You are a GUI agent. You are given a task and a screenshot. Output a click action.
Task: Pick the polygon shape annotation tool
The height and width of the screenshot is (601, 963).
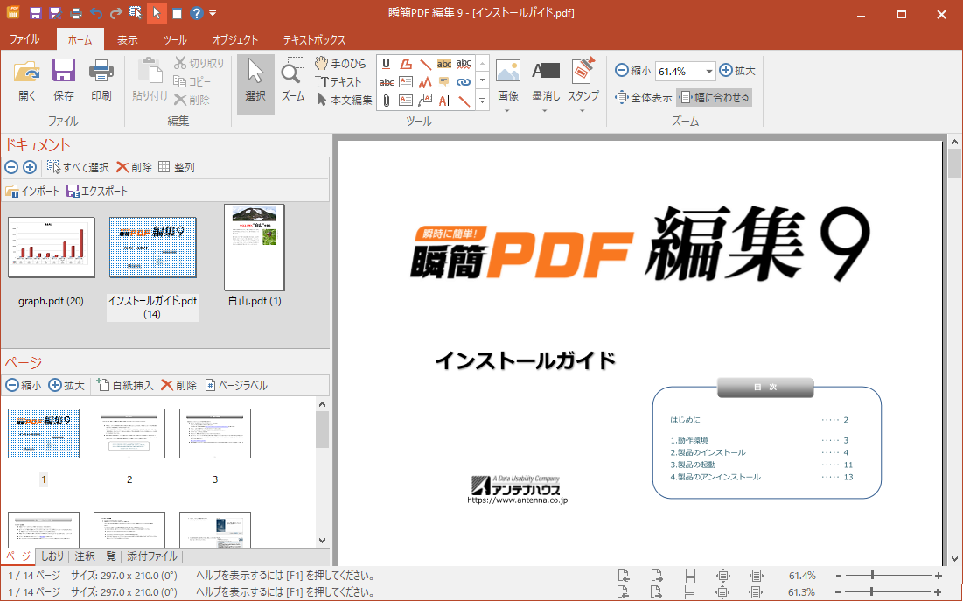(405, 64)
